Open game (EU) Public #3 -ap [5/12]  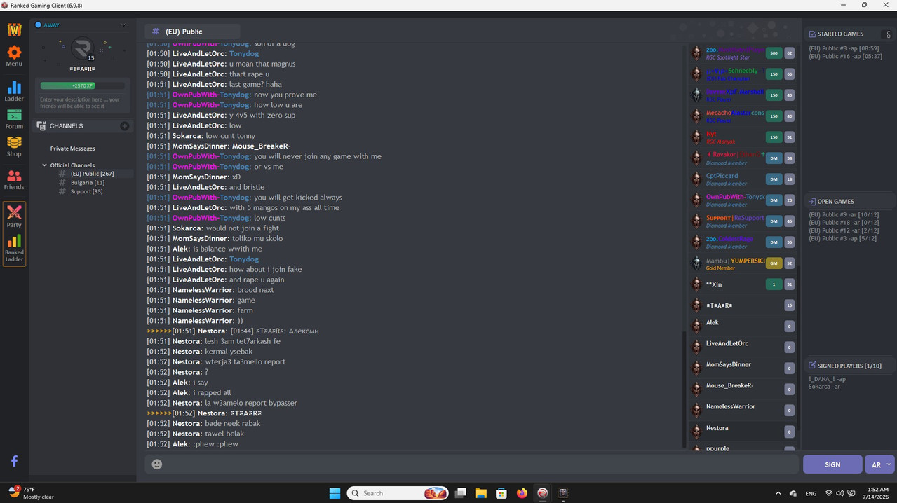[x=842, y=239]
